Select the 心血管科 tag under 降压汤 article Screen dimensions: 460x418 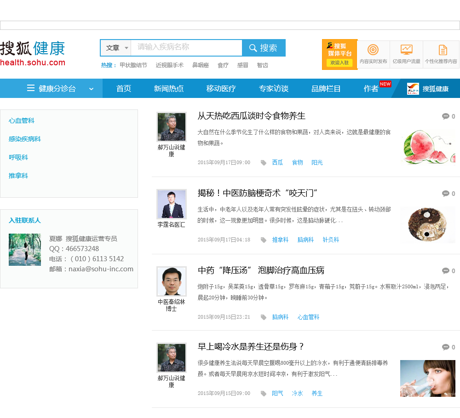point(308,317)
